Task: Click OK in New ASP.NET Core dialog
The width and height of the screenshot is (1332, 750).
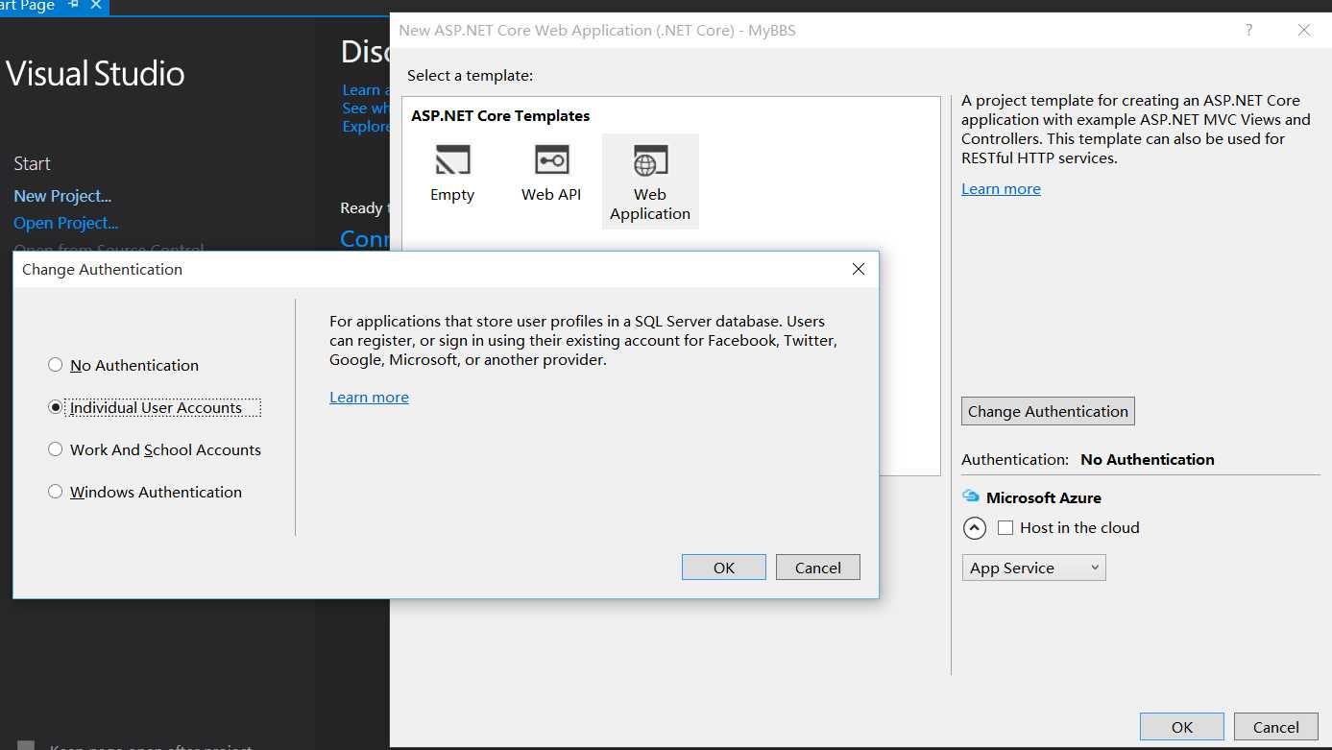Action: (1182, 727)
